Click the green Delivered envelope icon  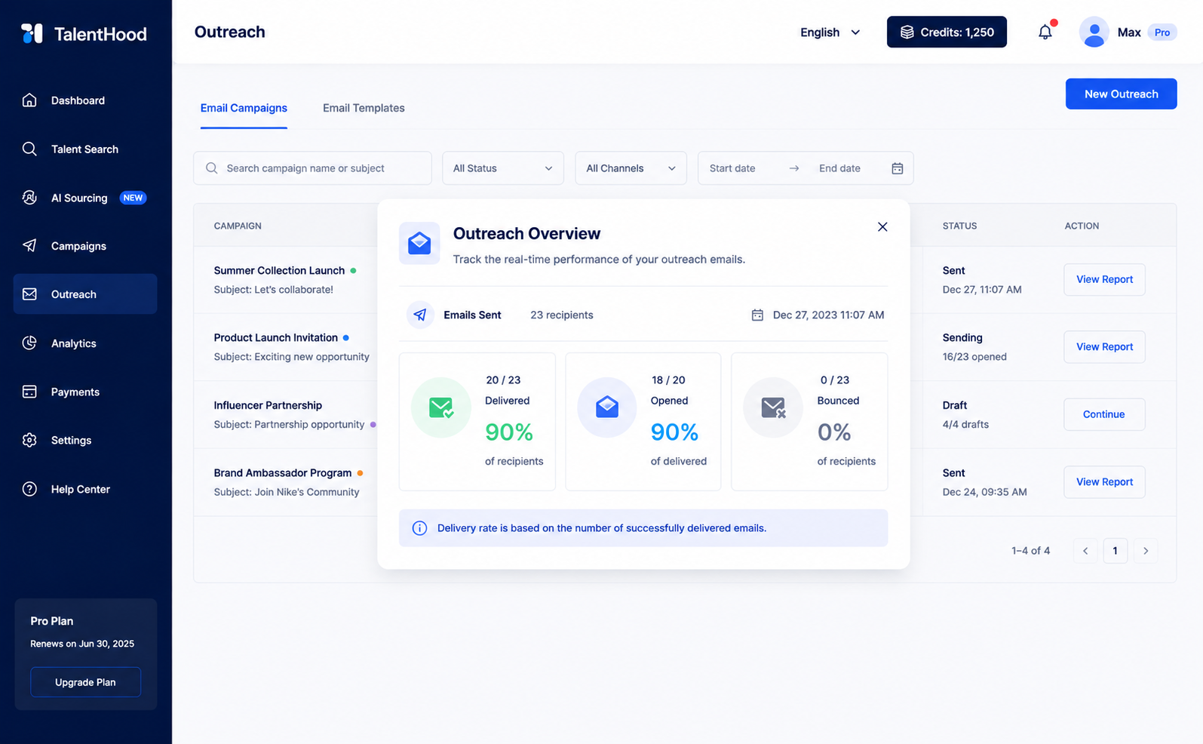(x=441, y=407)
